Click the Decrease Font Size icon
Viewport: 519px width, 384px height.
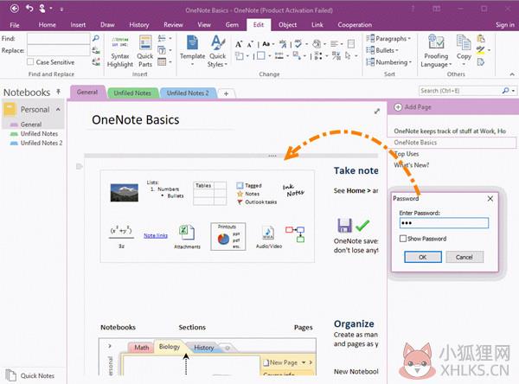click(250, 44)
